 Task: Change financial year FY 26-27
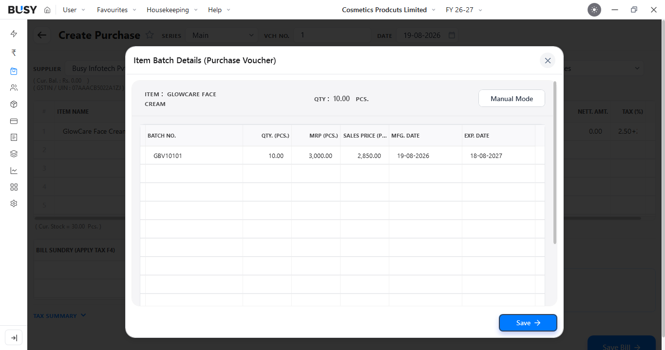point(464,10)
